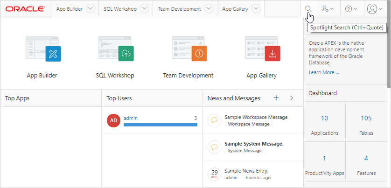Screen dimensions: 391x188
Task: Click the Top Users heading
Action: 119,98
